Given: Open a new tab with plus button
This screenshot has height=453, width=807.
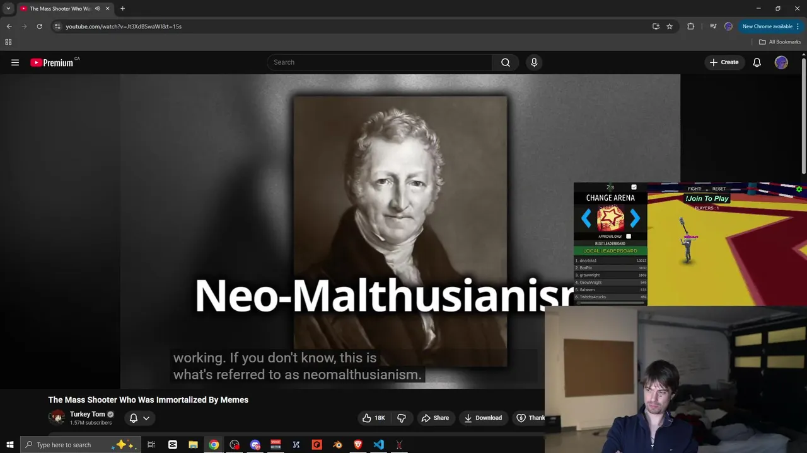Looking at the screenshot, I should tap(122, 9).
